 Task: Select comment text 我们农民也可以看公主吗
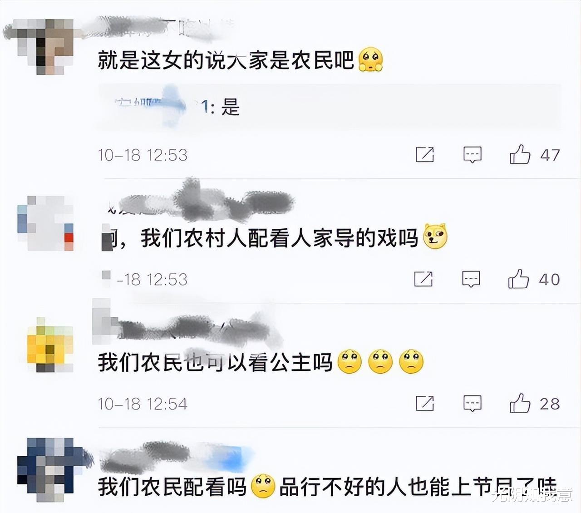[x=216, y=362]
